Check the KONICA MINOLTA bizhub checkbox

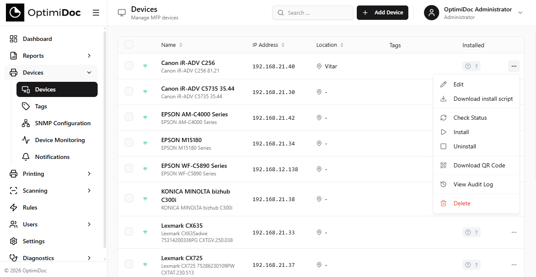pyautogui.click(x=129, y=198)
